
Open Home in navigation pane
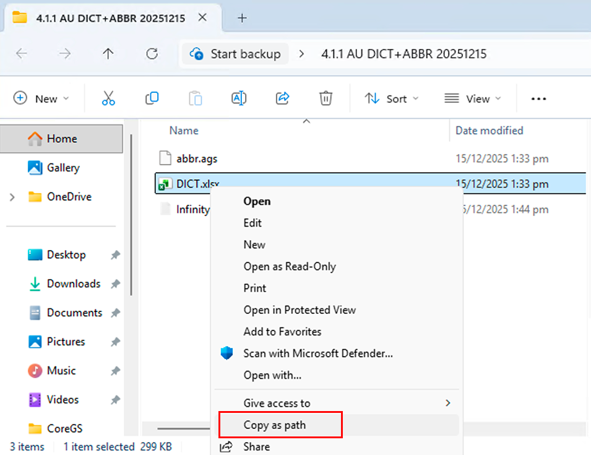pyautogui.click(x=61, y=139)
